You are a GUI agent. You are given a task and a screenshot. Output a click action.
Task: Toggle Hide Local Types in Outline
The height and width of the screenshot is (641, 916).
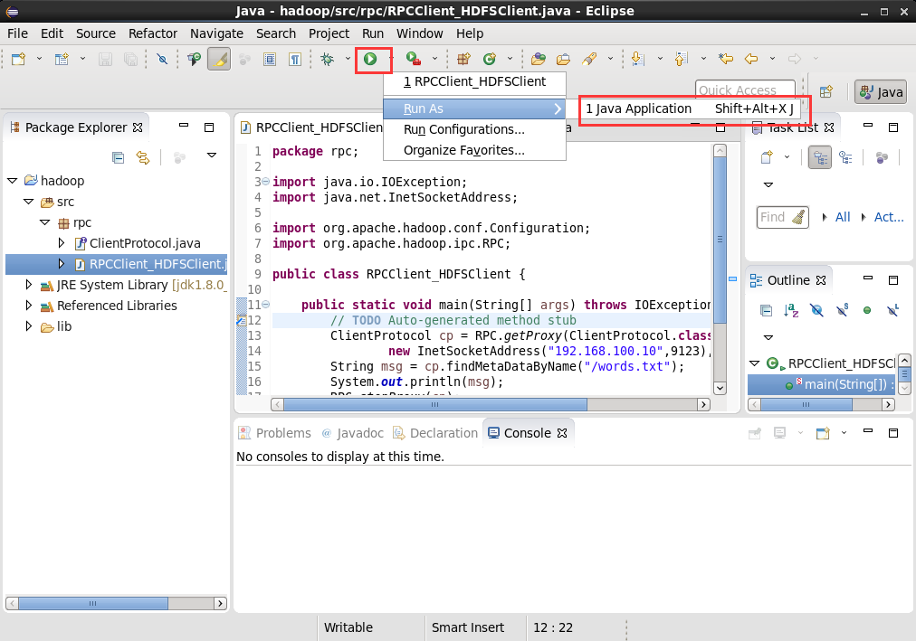892,310
